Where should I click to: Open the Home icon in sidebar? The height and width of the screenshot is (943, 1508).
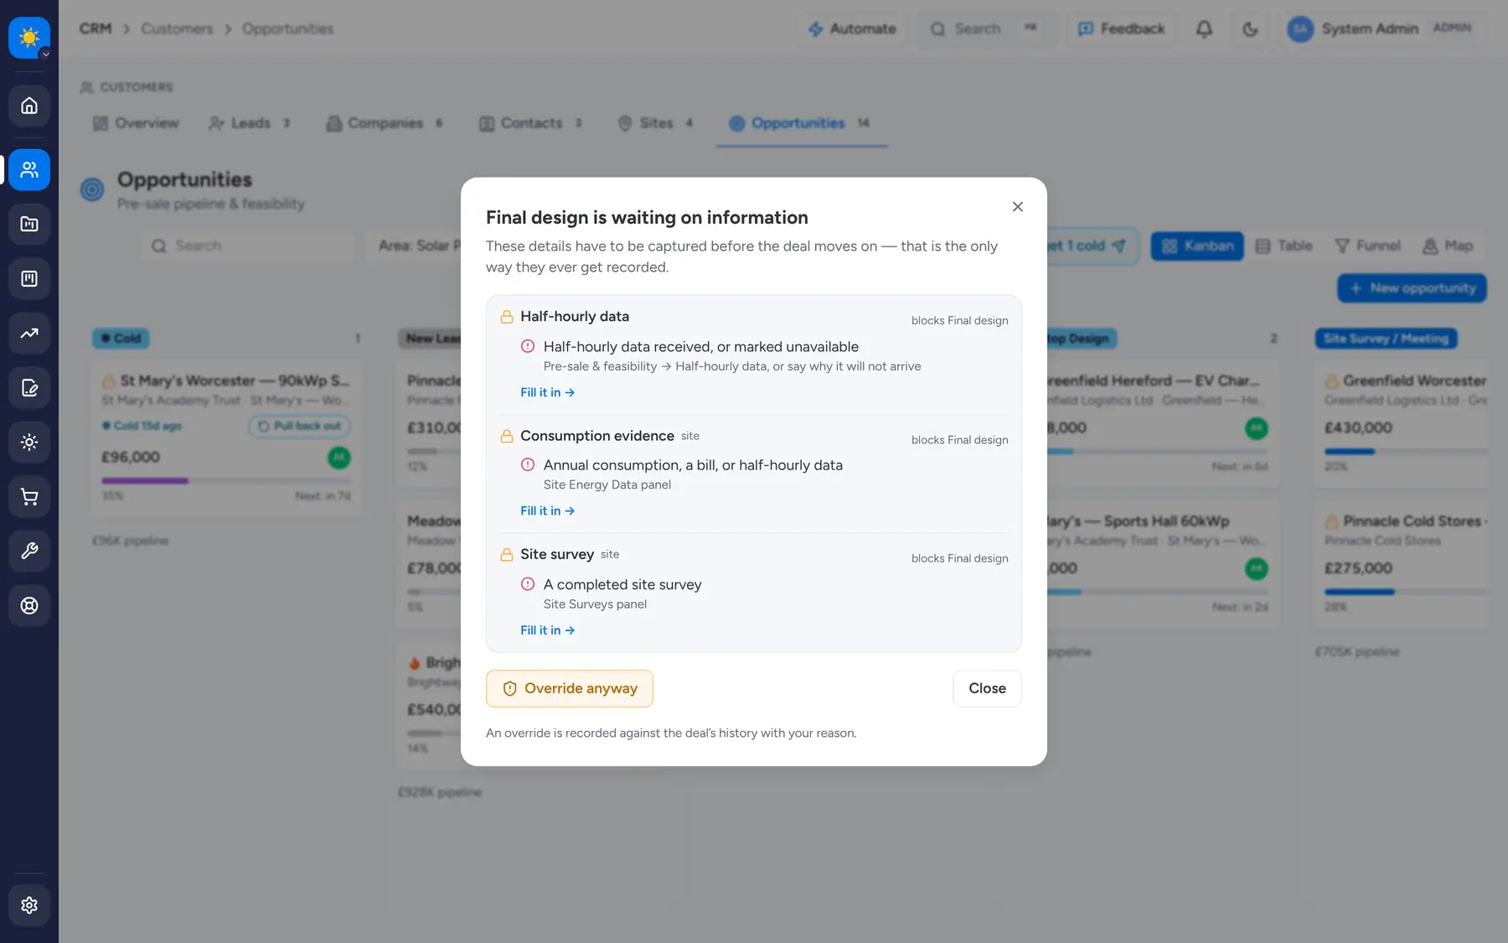pos(29,106)
